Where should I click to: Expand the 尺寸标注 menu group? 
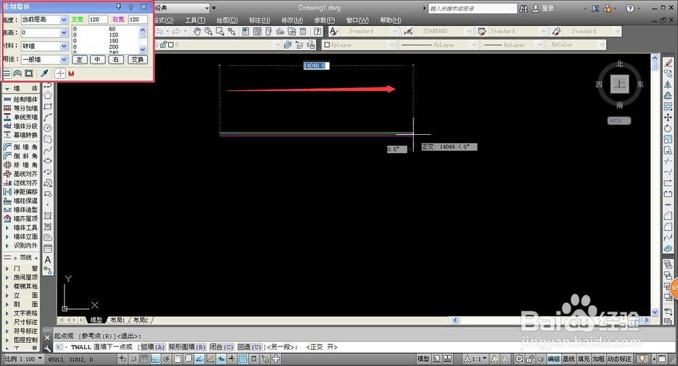tap(21, 322)
